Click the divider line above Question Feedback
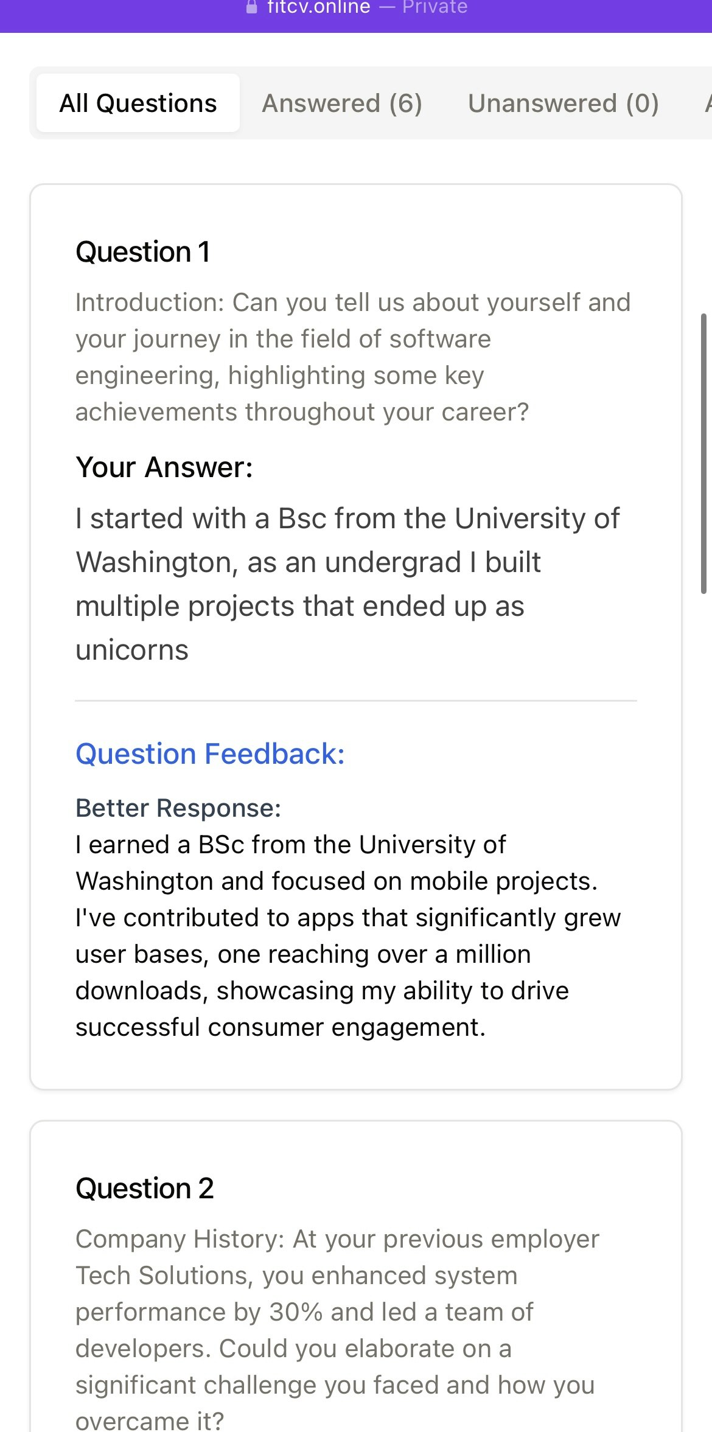 [355, 700]
